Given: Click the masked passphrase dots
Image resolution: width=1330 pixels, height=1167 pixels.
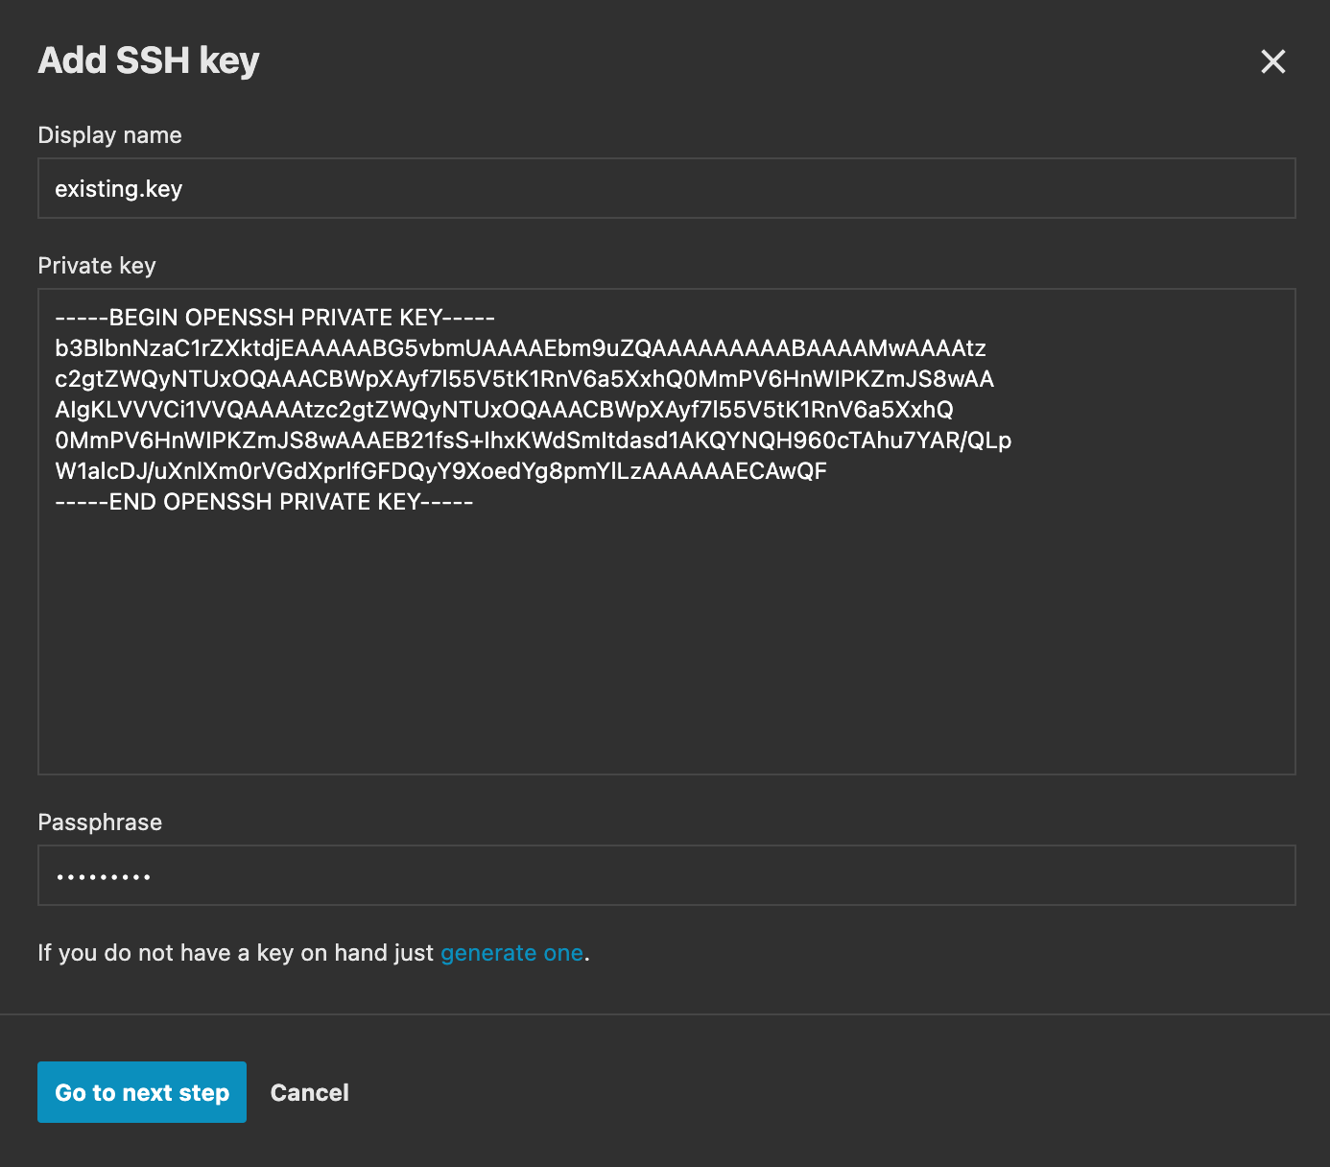Looking at the screenshot, I should (x=103, y=876).
